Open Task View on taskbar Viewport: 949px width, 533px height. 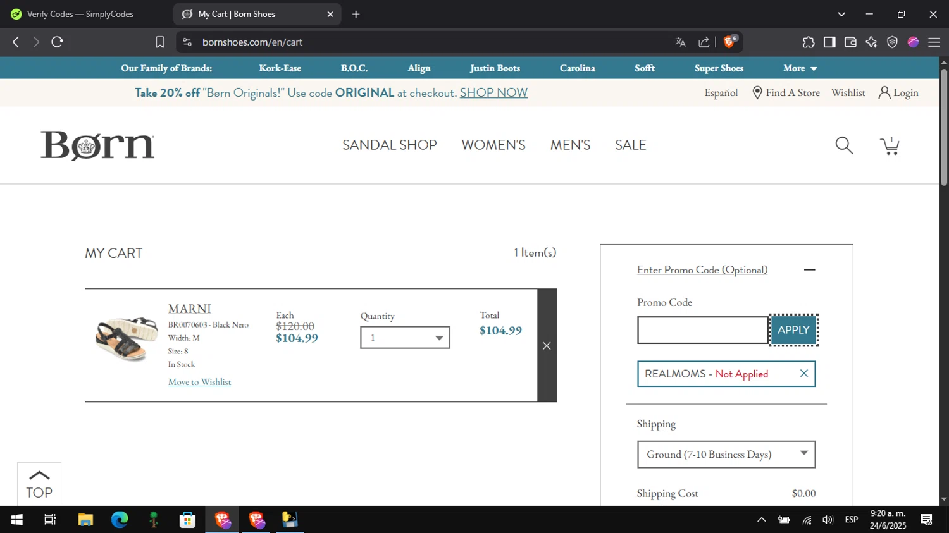click(50, 520)
